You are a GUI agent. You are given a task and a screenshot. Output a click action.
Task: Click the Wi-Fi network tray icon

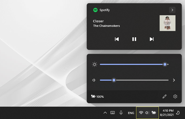click(x=141, y=113)
